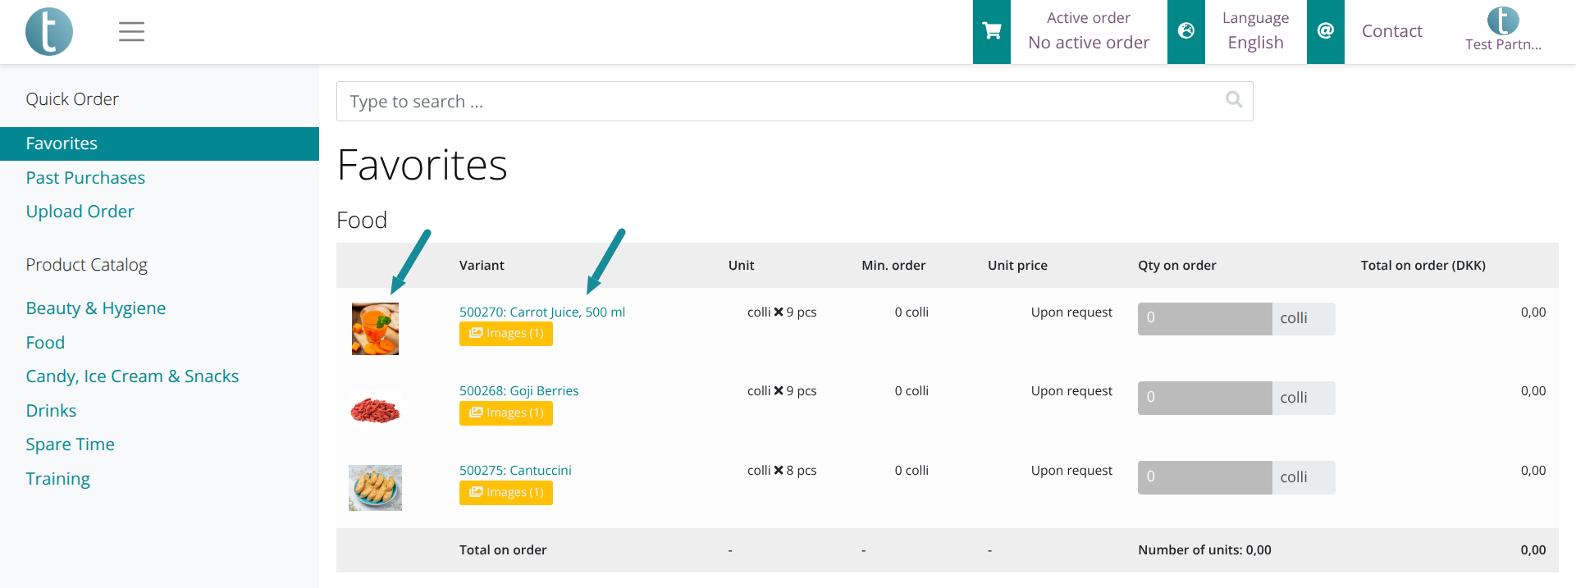Click the globe language icon
The width and height of the screenshot is (1576, 588).
(x=1185, y=31)
